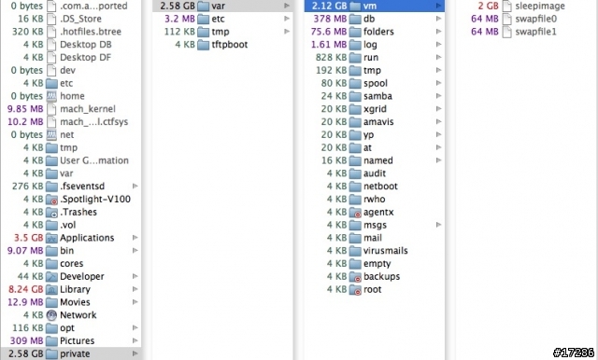Screen dimensions: 598x360
Task: Click the 8.24 GB Library size
Action: pyautogui.click(x=25, y=289)
